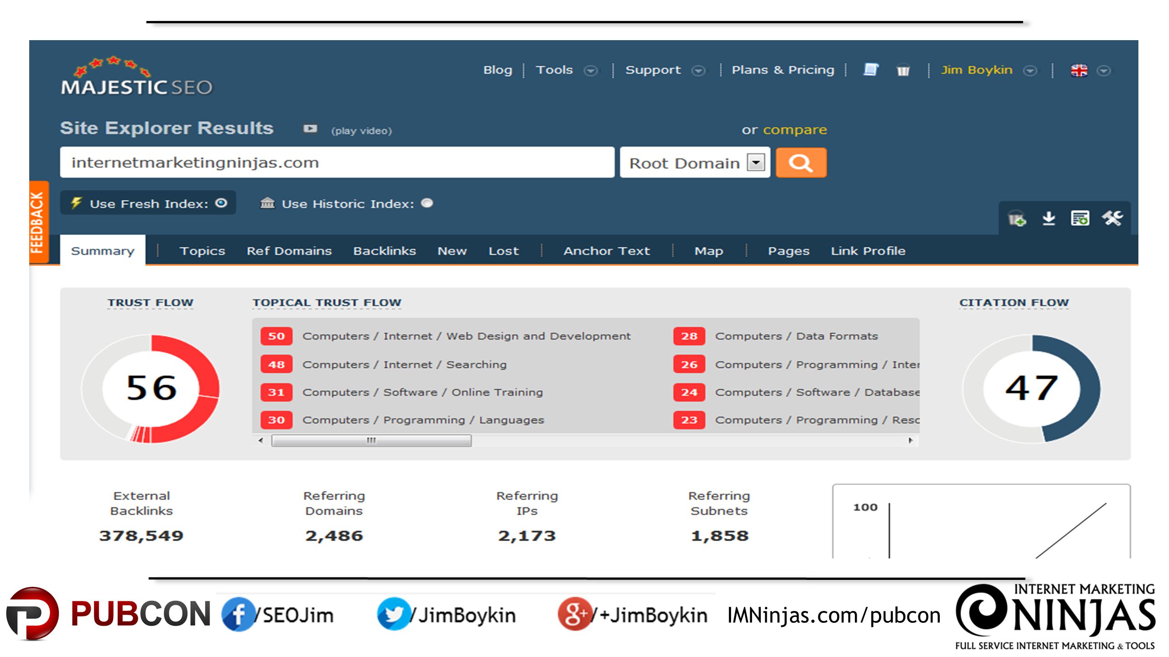Click the add to bucket icon in toolbar
The height and width of the screenshot is (657, 1169).
click(x=1017, y=219)
